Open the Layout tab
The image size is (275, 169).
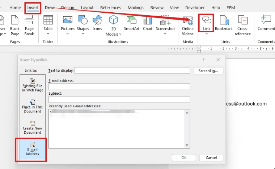click(87, 8)
